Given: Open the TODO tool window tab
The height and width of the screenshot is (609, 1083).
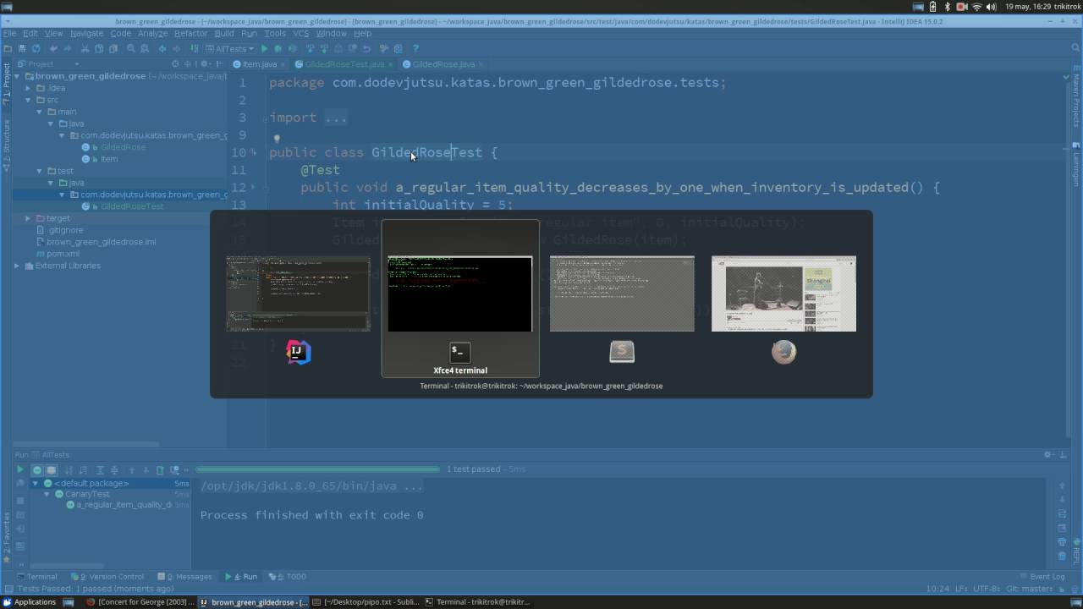Looking at the screenshot, I should [287, 577].
